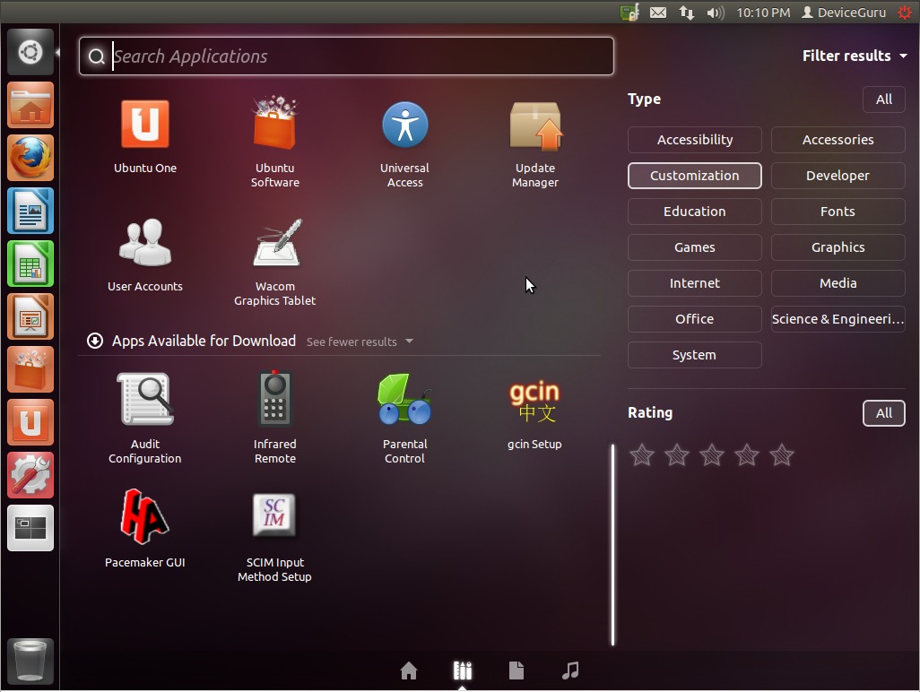Viewport: 920px width, 692px height.
Task: Toggle the Accessibility type filter
Action: point(695,140)
